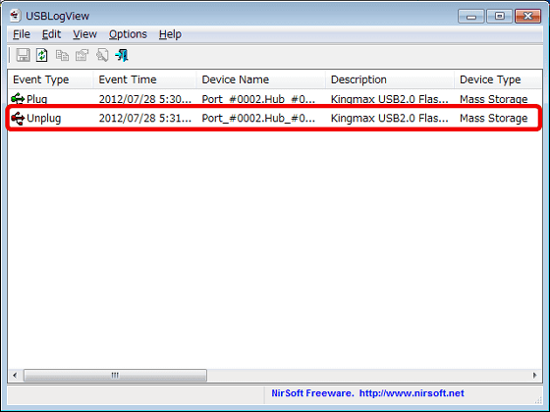
Task: Click the green Plug event icon
Action: click(x=18, y=99)
